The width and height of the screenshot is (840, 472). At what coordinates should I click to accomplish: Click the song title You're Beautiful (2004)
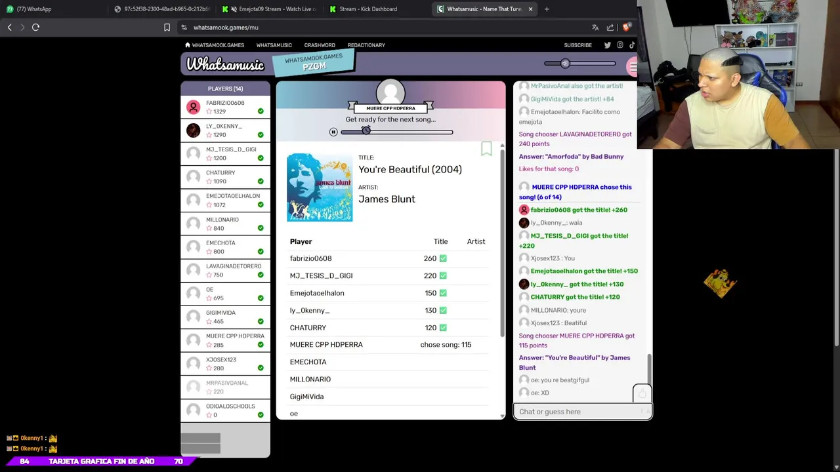[x=410, y=169]
